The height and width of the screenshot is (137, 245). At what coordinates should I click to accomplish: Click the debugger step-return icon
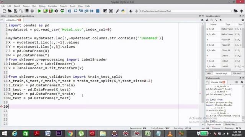87,11
